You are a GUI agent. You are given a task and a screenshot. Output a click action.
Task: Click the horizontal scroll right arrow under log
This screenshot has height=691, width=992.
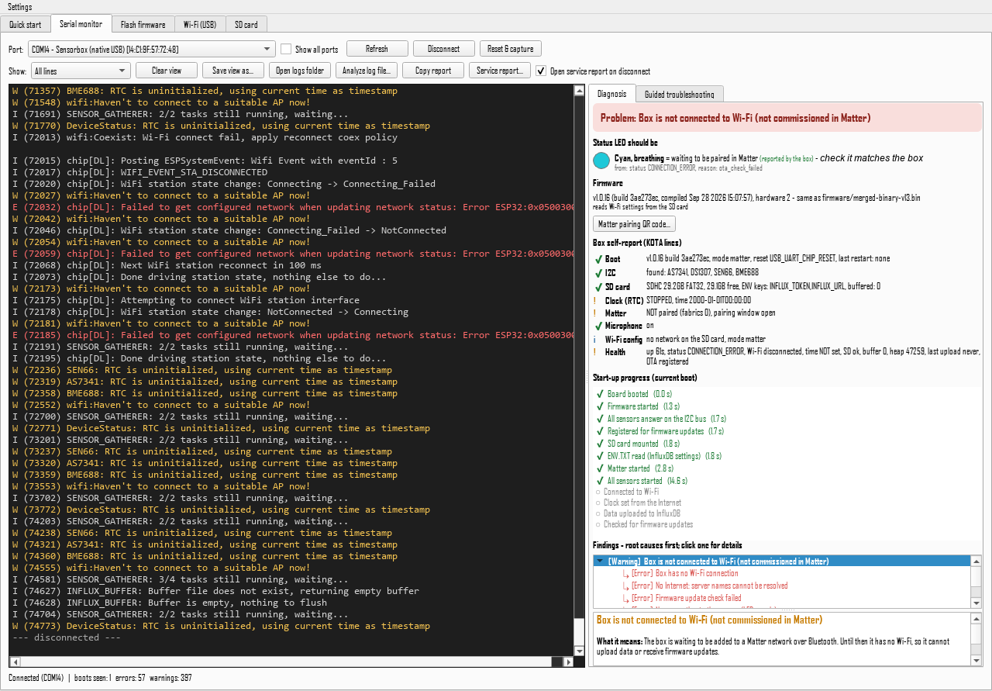click(568, 662)
